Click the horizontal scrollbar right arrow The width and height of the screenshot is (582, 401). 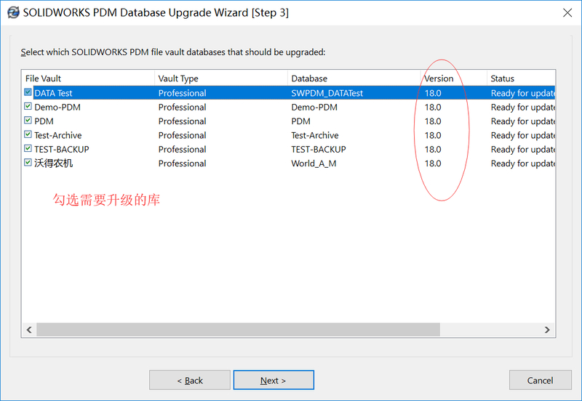(x=547, y=330)
